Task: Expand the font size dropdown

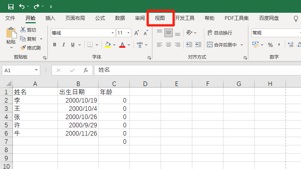Action: [128, 33]
